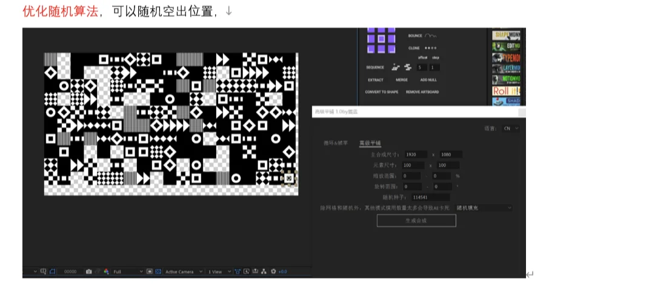The width and height of the screenshot is (649, 293).
Task: Open the Full resolution dropdown
Action: [128, 272]
